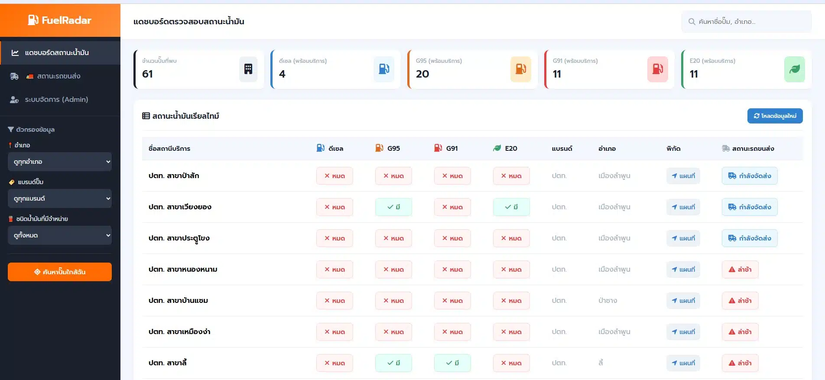Click E20 'หมด' badge for สาขาลี้

(x=511, y=363)
